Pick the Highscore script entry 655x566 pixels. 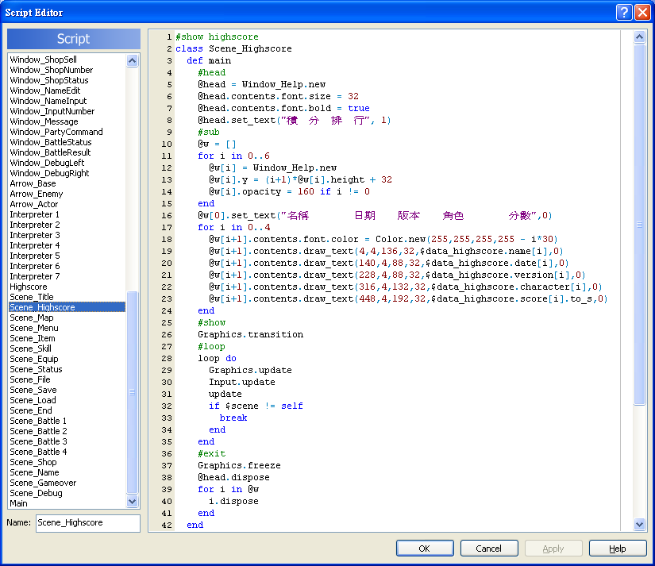[28, 287]
